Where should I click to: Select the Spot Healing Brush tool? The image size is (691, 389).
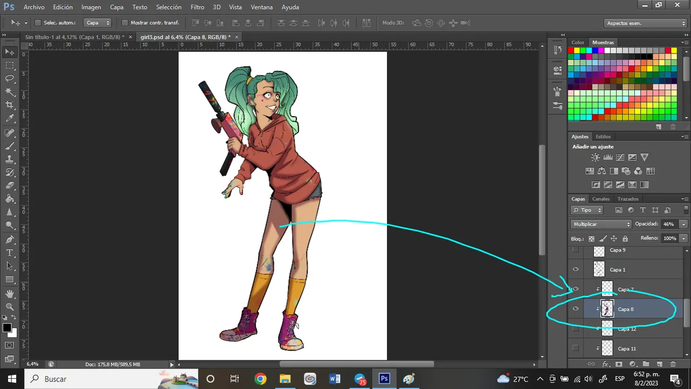pyautogui.click(x=10, y=133)
